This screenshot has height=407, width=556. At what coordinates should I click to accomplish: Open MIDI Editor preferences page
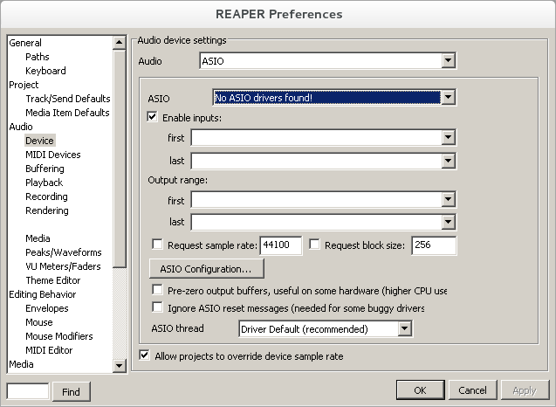click(49, 350)
